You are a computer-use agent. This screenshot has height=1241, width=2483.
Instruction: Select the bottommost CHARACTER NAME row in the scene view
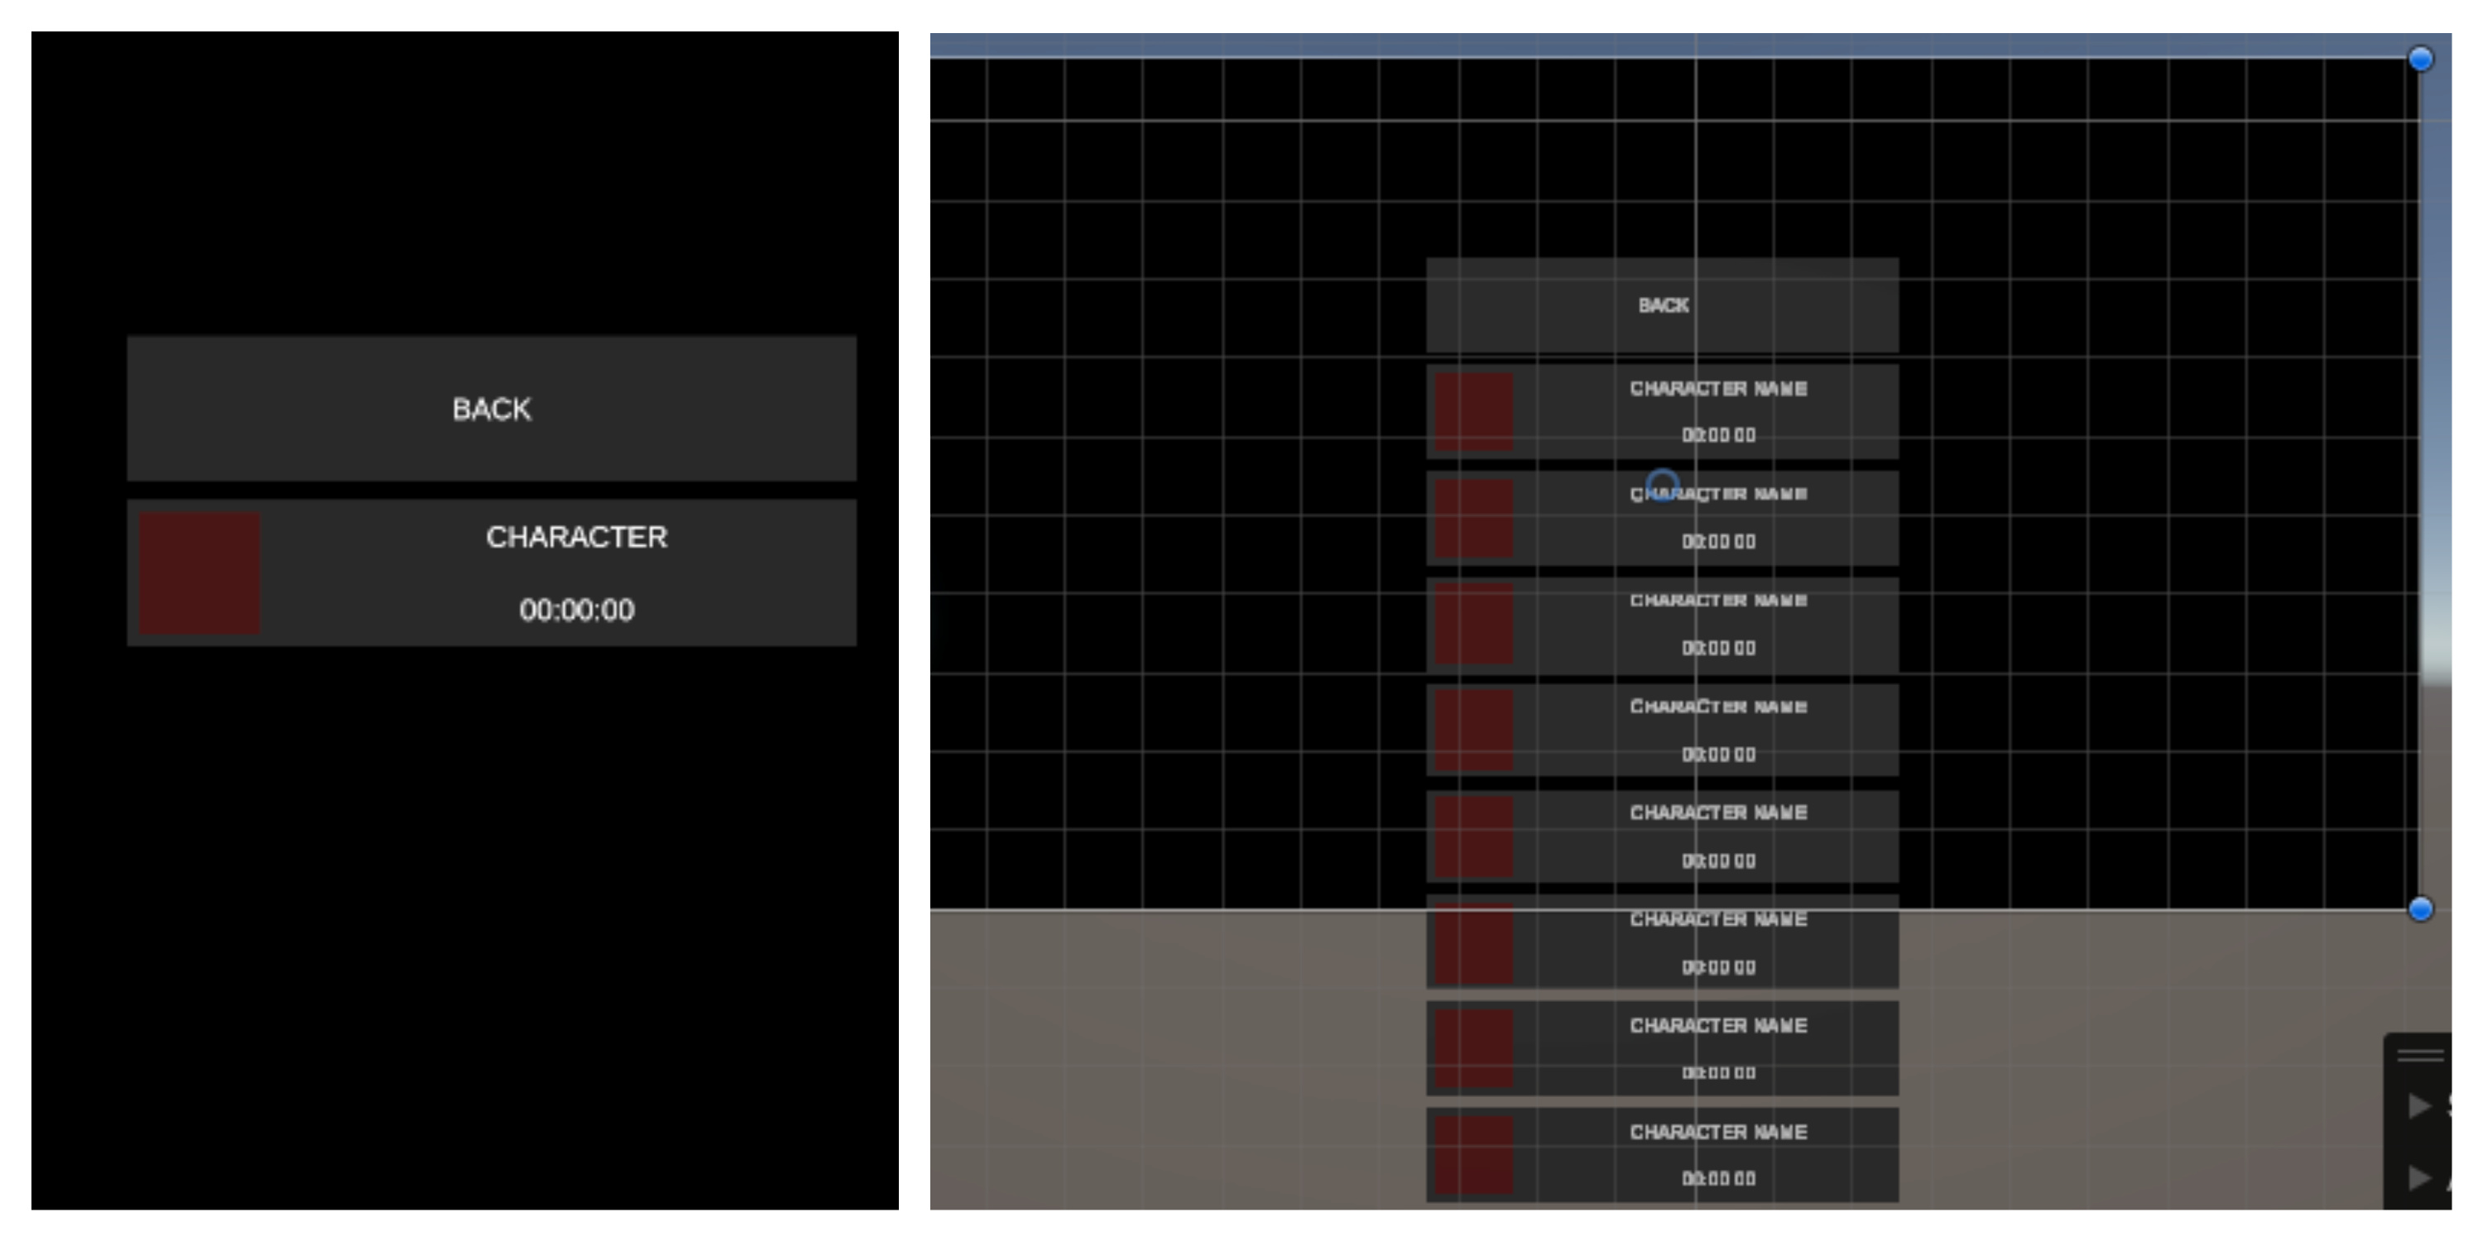point(1663,1154)
